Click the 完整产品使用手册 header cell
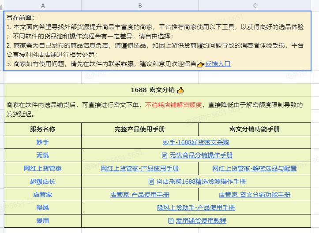This screenshot has width=319, height=233. [x=140, y=129]
